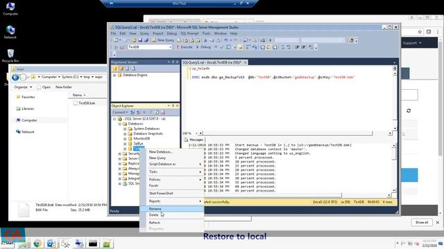Click the Save icon in SSMS toolbar
Image resolution: width=444 pixels, height=249 pixels.
pyautogui.click(x=140, y=40)
